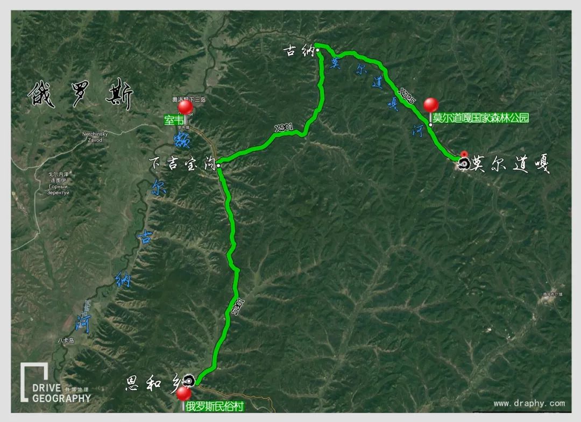Open the www.draphy.com watermark link
The height and width of the screenshot is (422, 581).
point(529,403)
